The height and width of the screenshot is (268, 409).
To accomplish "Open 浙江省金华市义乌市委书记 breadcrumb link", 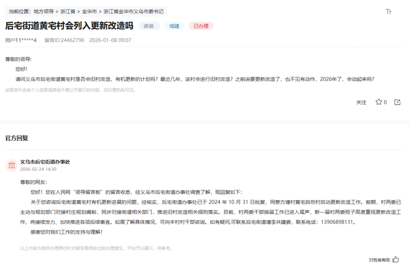I will (133, 12).
